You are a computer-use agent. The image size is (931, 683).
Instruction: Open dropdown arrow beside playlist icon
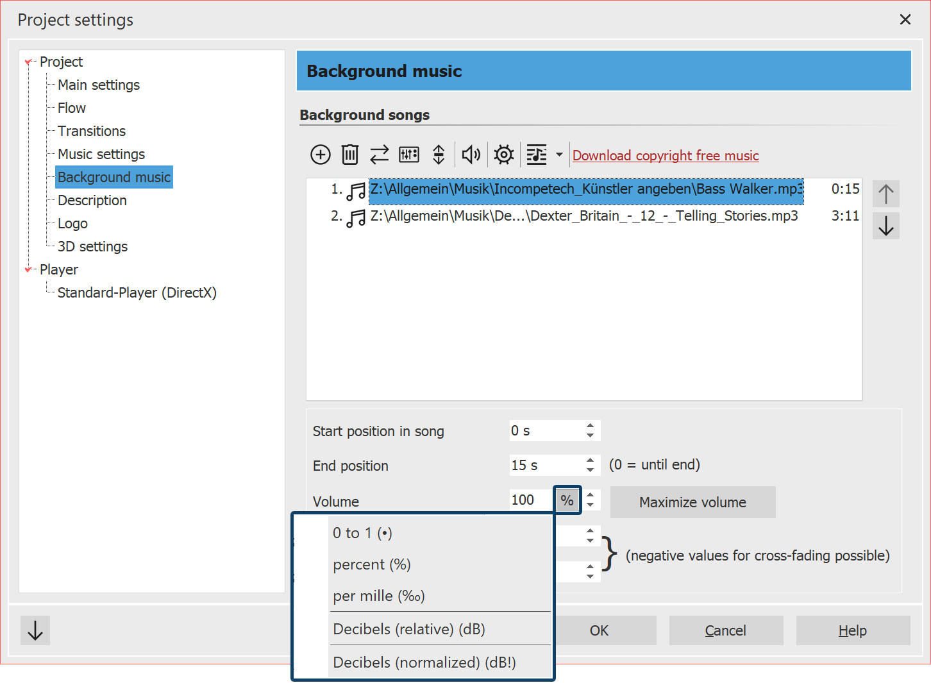[x=559, y=155]
